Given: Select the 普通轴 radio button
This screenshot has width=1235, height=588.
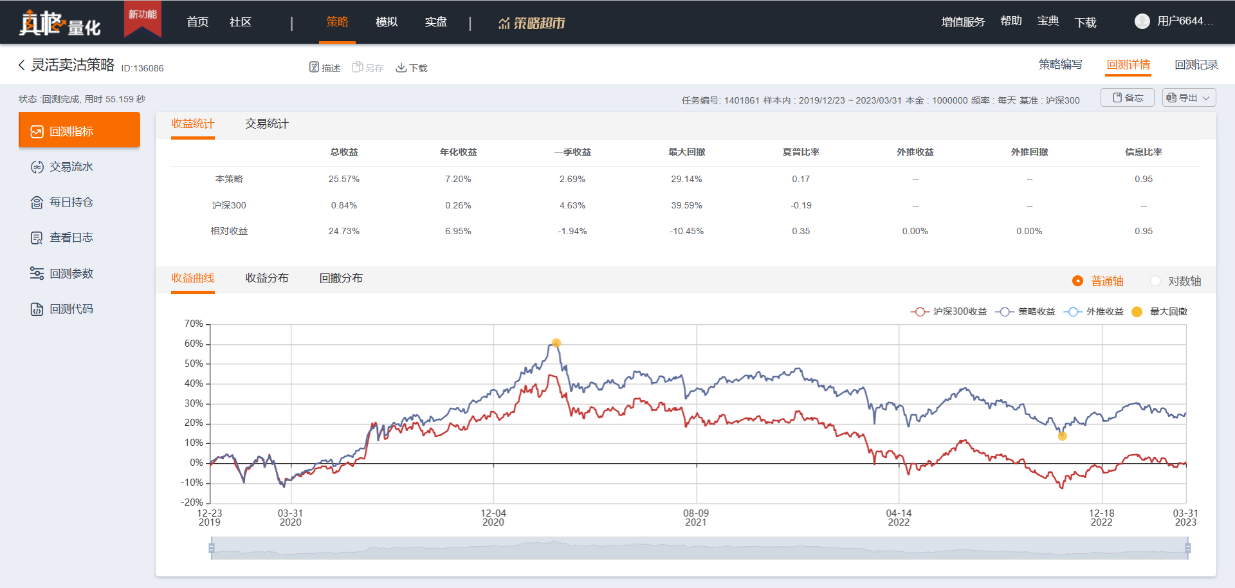Looking at the screenshot, I should point(1078,281).
